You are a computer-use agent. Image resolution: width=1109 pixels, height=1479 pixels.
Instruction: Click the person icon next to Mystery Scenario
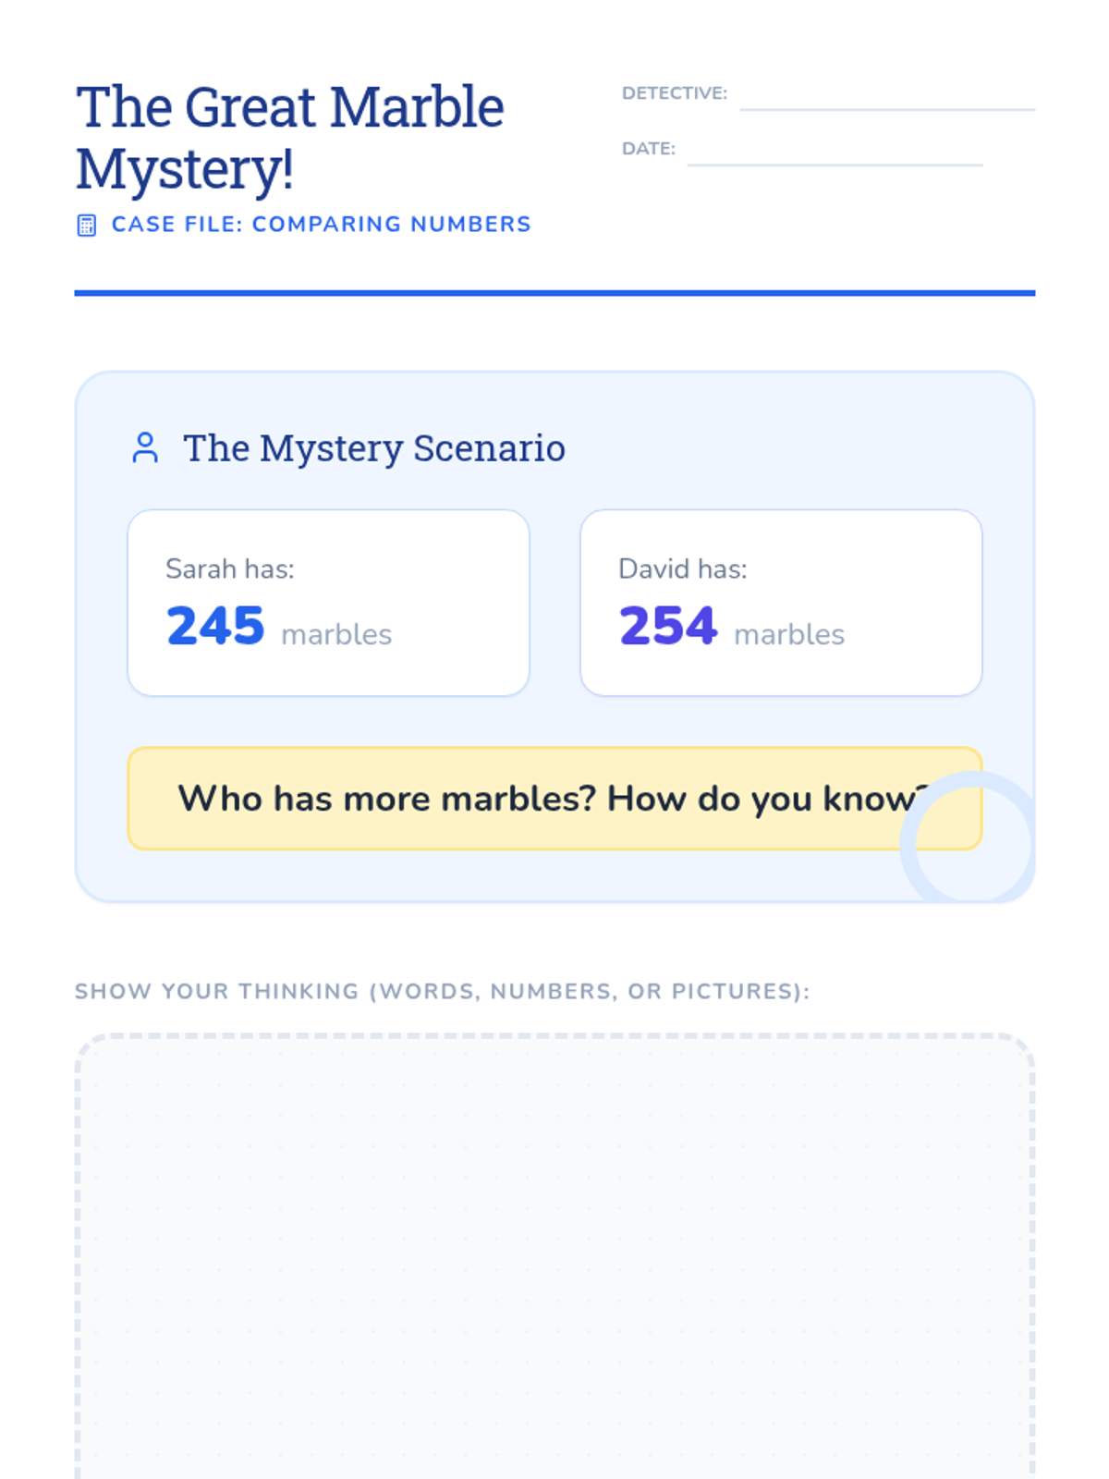coord(145,448)
